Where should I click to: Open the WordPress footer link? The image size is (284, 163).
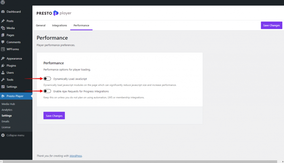75,156
